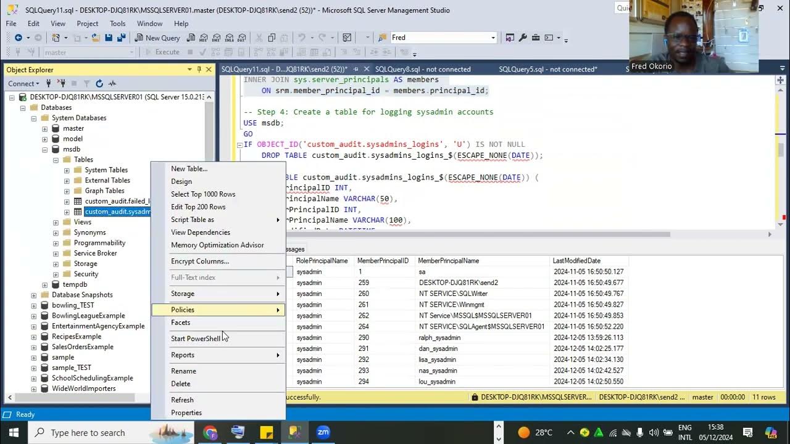This screenshot has height=444, width=790.
Task: Click the DMX query icon
Action: click(x=217, y=38)
